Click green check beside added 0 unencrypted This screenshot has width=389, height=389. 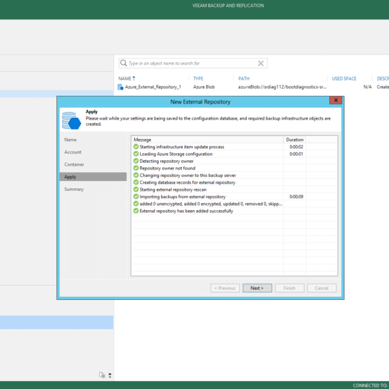point(136,203)
